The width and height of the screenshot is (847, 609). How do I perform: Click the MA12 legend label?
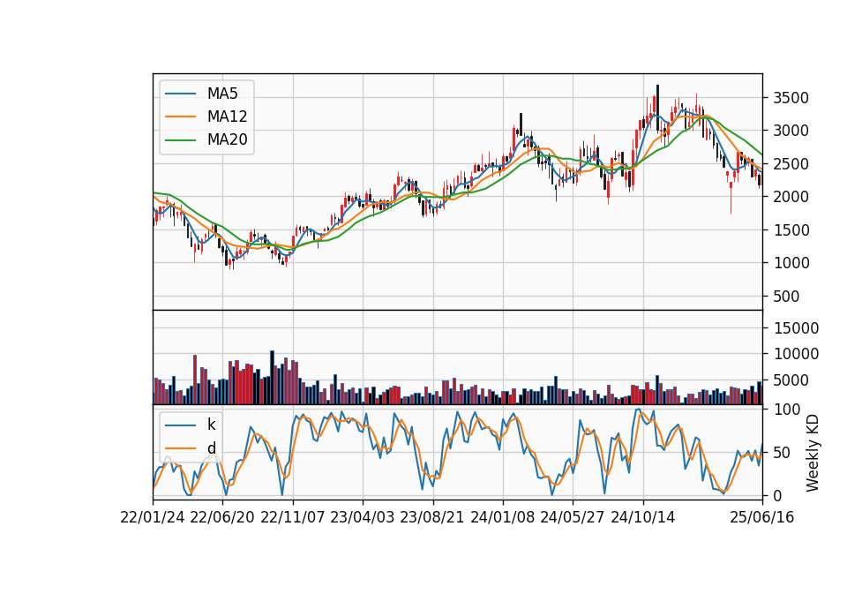[228, 117]
